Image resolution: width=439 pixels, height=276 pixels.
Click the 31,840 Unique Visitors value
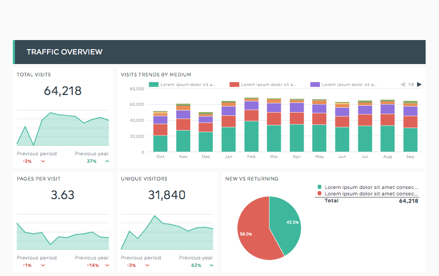pos(167,195)
